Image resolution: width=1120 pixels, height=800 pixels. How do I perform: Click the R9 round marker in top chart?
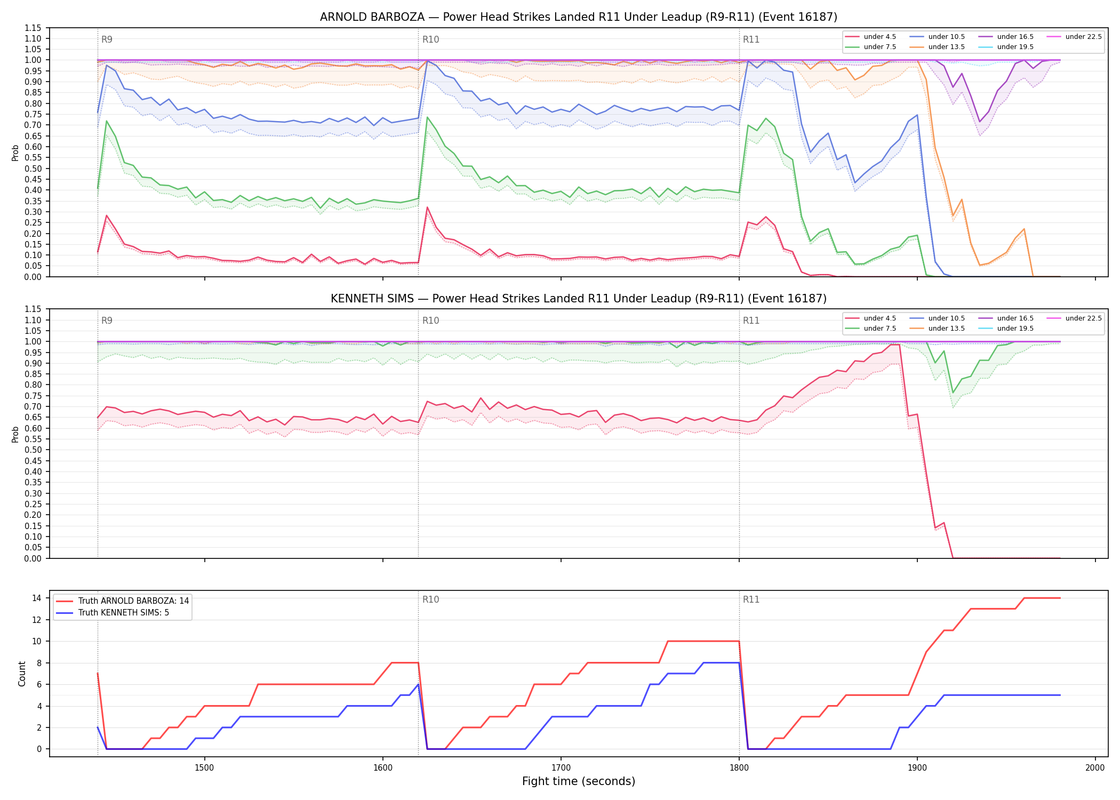[107, 39]
